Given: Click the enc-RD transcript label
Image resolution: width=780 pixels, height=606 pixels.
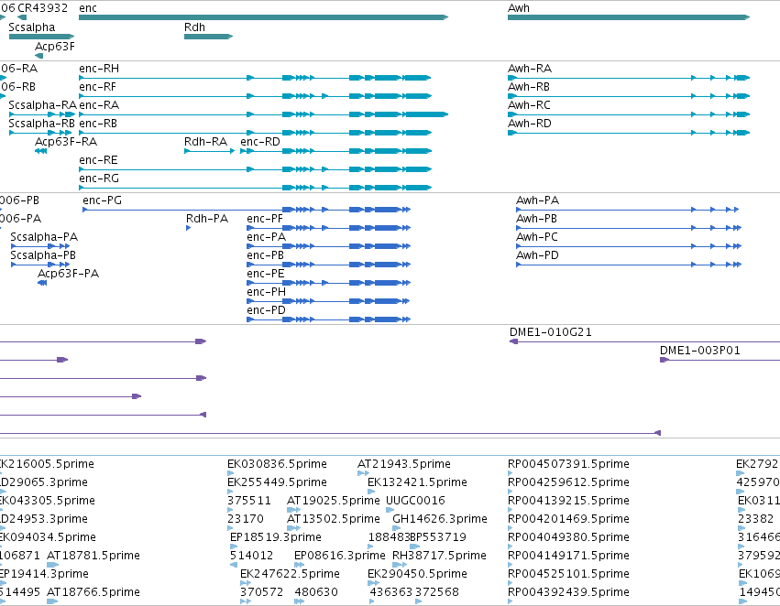Looking at the screenshot, I should click(260, 142).
